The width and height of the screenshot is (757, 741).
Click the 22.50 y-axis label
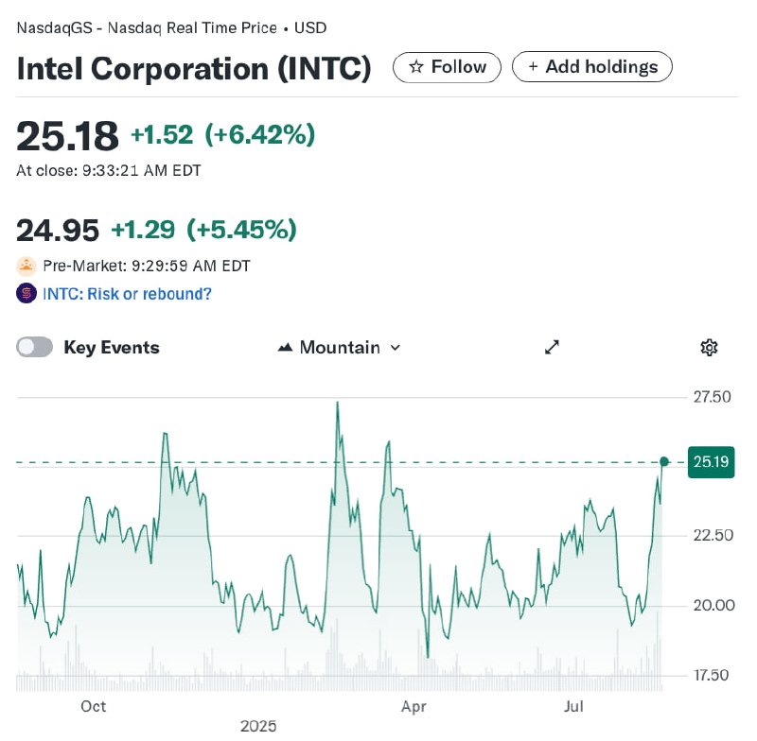click(713, 535)
